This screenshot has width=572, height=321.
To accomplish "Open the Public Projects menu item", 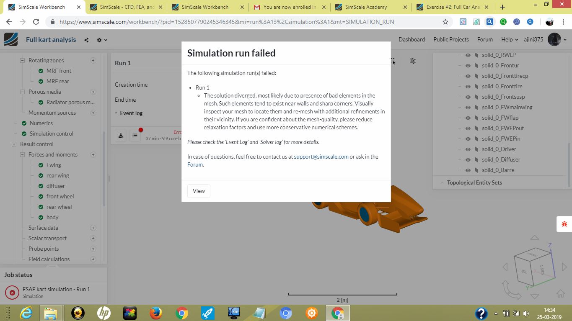I will [451, 39].
